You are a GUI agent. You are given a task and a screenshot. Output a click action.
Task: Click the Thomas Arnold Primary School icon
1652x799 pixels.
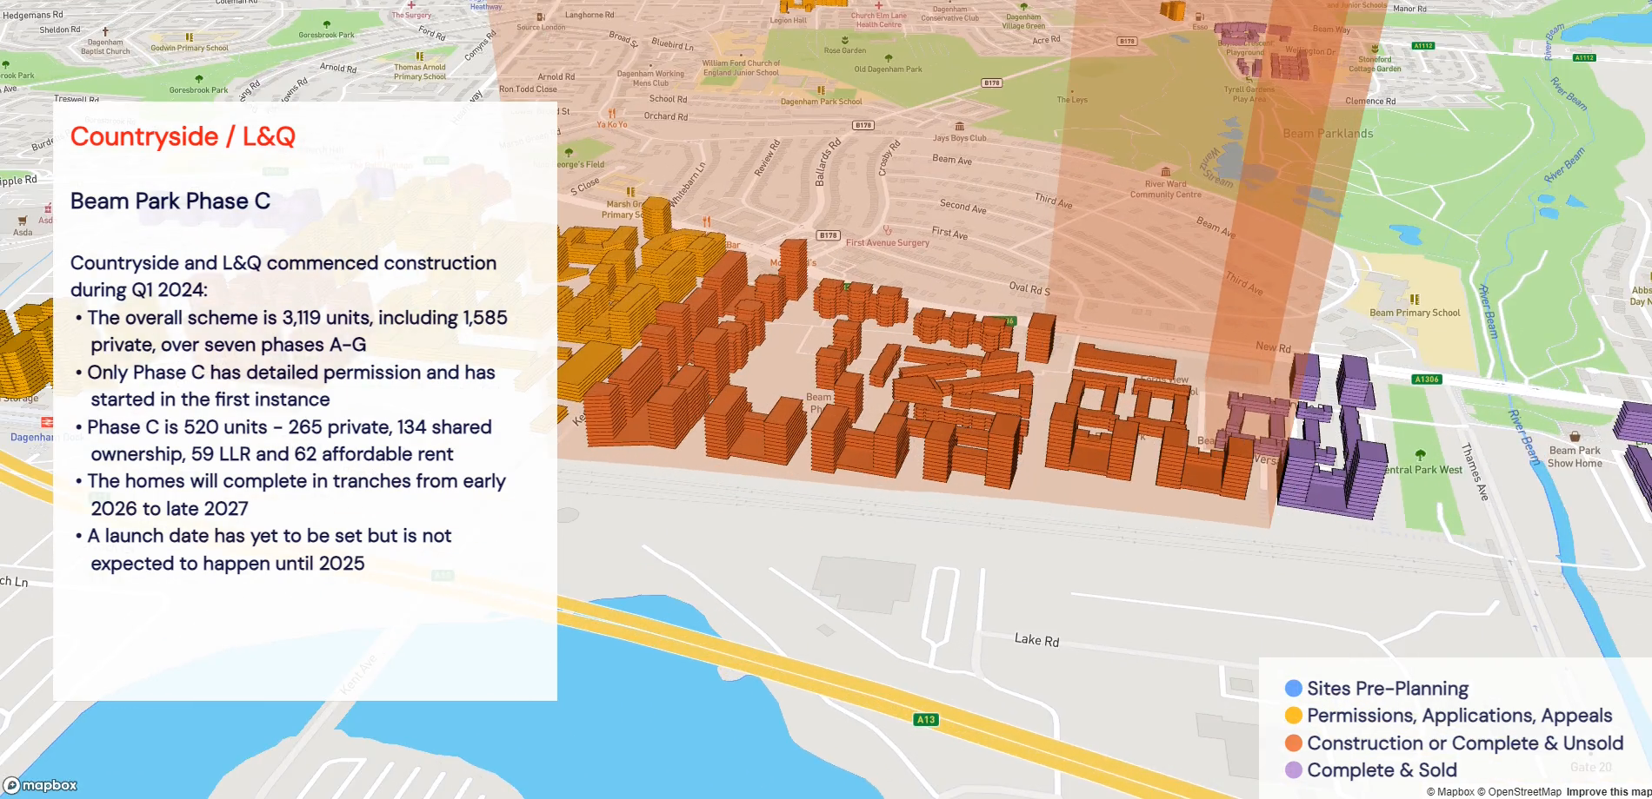tap(419, 56)
